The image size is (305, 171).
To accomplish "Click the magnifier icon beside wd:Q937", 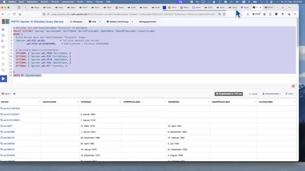I will point(1,126).
